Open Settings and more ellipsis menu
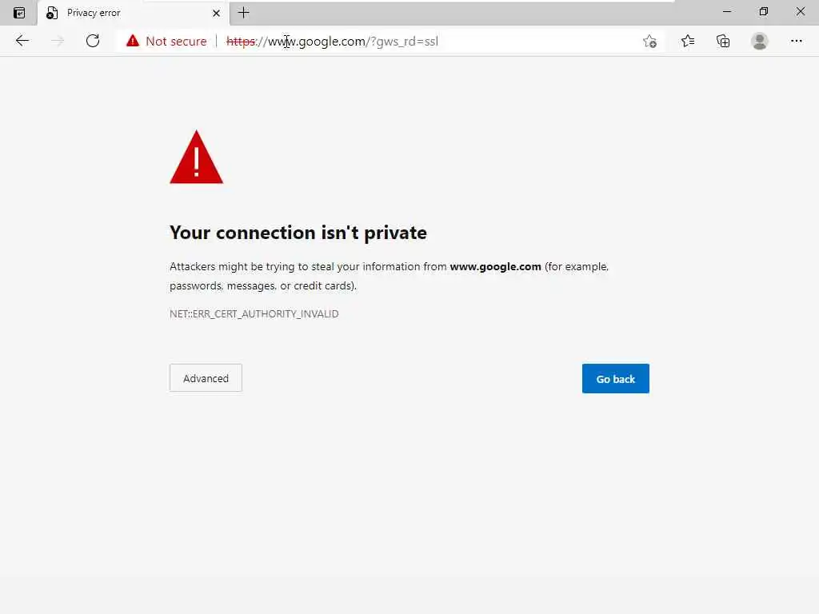819x614 pixels. [x=797, y=41]
